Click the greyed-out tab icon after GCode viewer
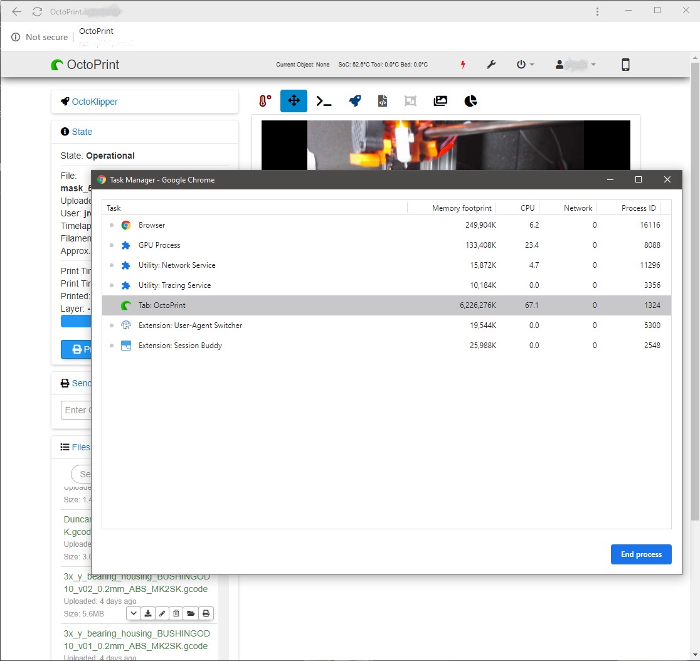700x661 pixels. (x=410, y=101)
